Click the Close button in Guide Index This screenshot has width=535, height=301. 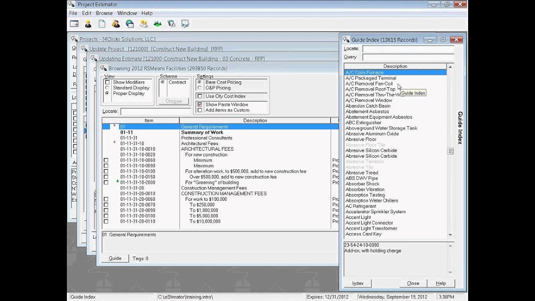coord(413,283)
